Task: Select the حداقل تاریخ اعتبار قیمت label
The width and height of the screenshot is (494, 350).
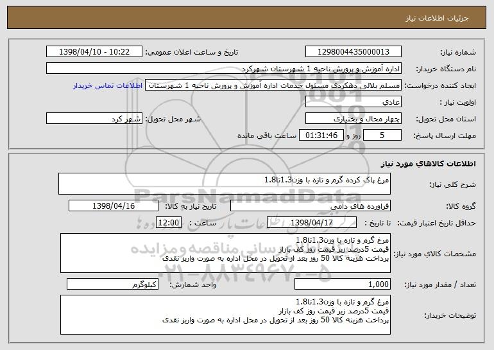Action: [436, 223]
